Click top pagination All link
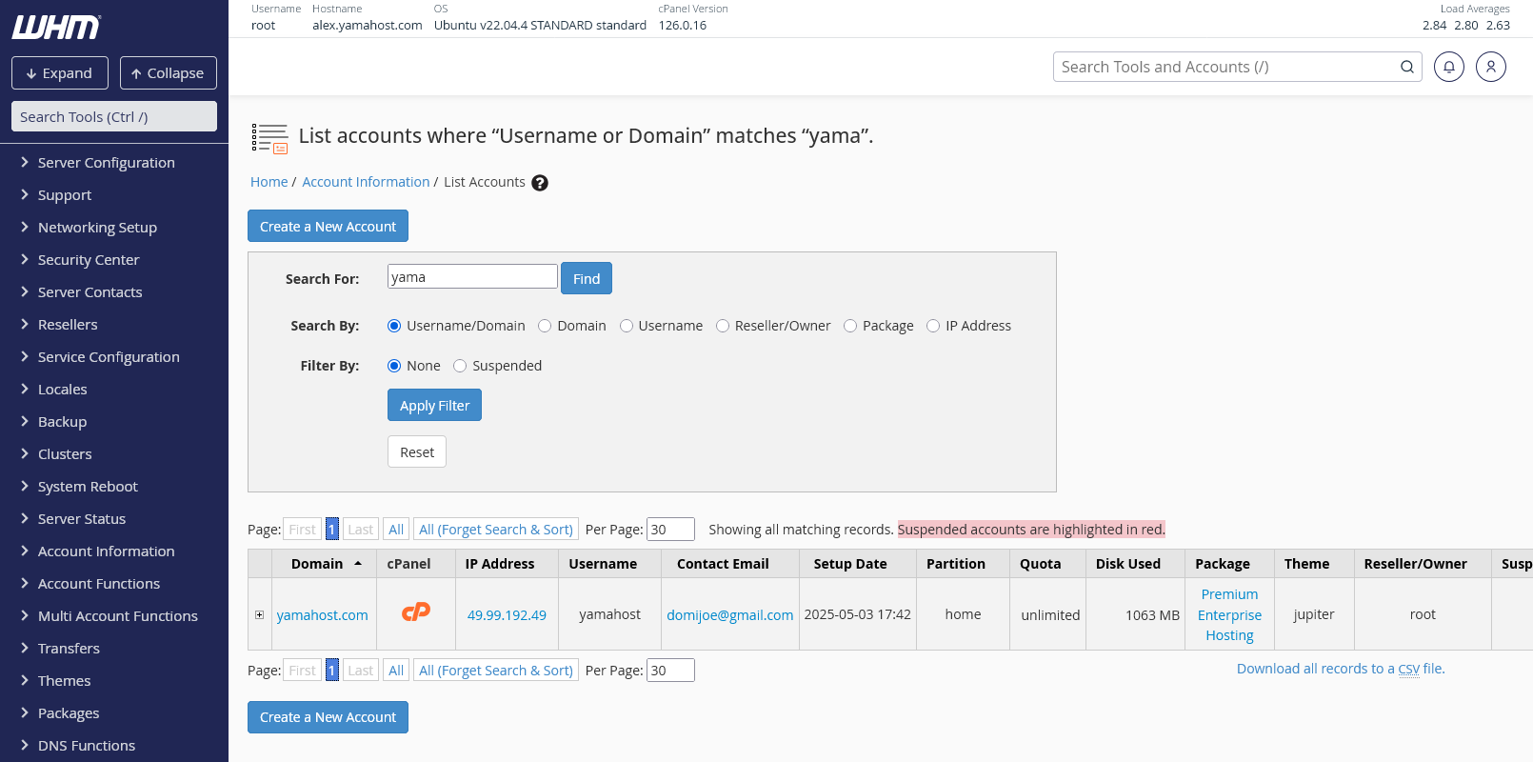 click(396, 529)
